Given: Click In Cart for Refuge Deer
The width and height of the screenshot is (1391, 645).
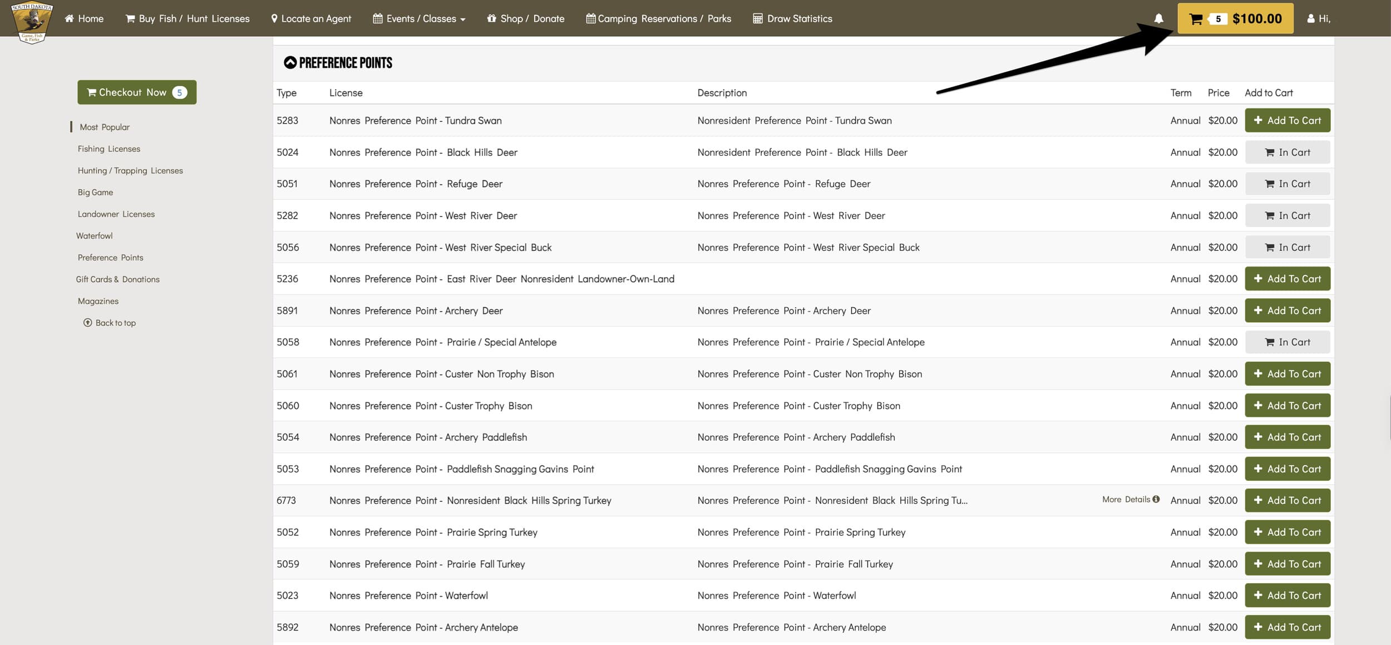Looking at the screenshot, I should (1288, 184).
